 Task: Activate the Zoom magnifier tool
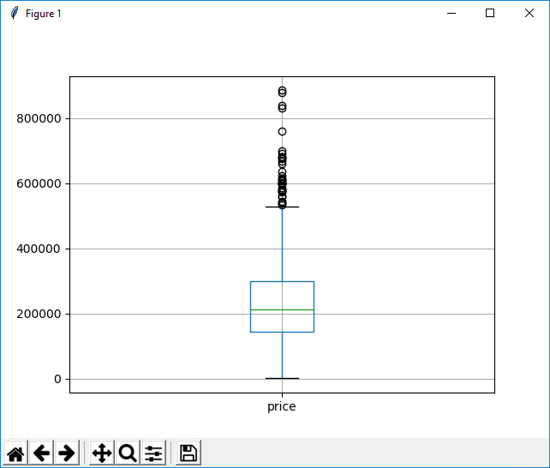pyautogui.click(x=128, y=453)
